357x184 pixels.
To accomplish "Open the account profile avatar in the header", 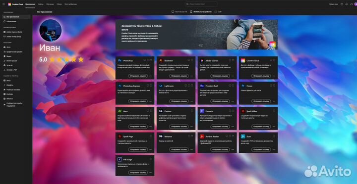I will click(x=356, y=4).
